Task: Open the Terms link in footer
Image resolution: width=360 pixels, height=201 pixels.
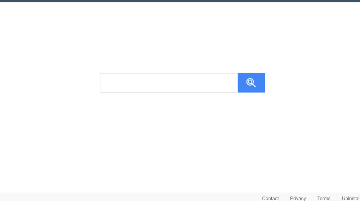Action: click(x=324, y=198)
